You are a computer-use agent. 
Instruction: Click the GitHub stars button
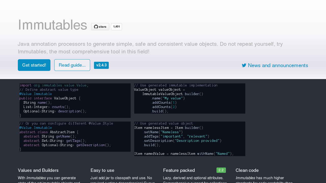click(100, 27)
